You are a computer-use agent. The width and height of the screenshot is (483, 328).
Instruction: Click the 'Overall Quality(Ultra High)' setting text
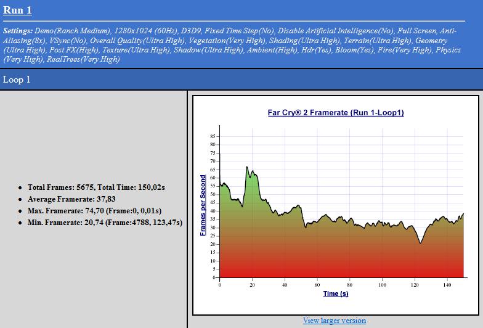tap(137, 41)
